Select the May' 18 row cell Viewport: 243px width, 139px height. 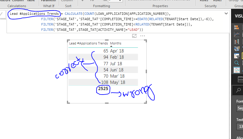point(117,82)
